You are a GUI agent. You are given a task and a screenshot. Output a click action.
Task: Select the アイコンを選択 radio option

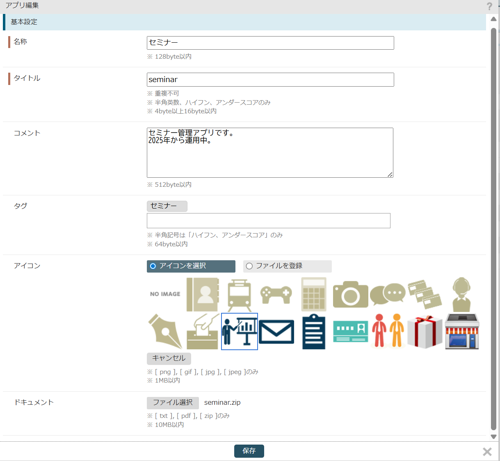coord(153,266)
